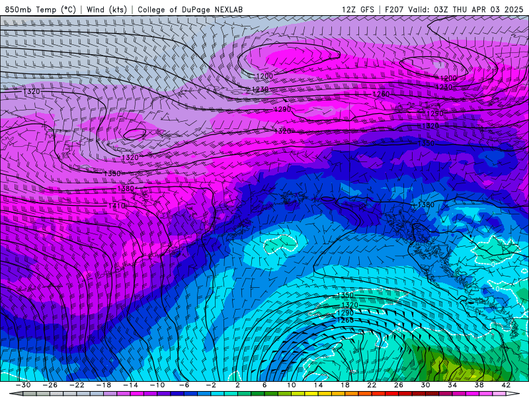Select the 42 temperature scale value
The image size is (529, 397).
pos(506,385)
